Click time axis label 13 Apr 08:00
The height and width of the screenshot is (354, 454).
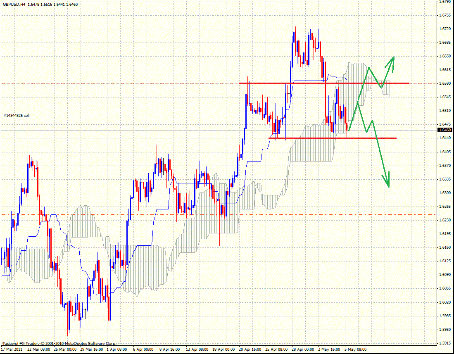click(x=197, y=349)
